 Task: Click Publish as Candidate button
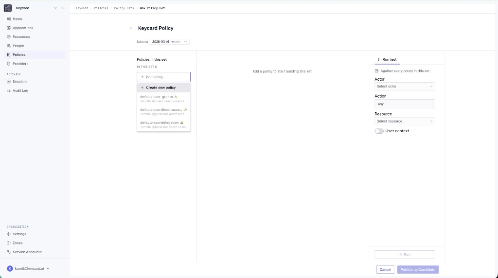[x=418, y=269]
